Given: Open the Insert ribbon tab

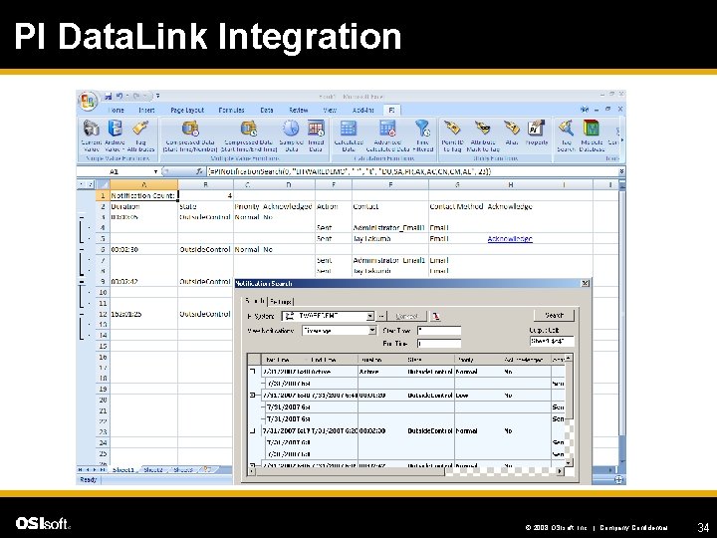Looking at the screenshot, I should pos(146,111).
